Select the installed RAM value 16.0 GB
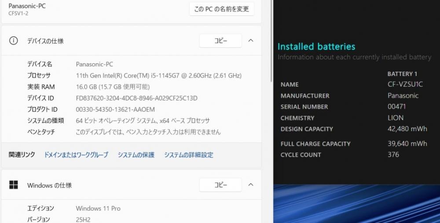 coord(113,87)
